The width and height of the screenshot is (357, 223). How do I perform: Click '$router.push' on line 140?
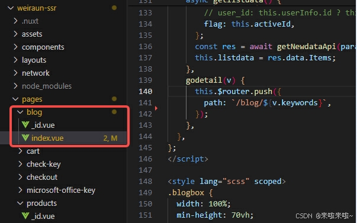point(245,92)
